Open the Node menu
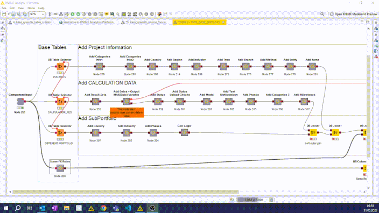Image resolution: width=379 pixels, height=213 pixels. [x=31, y=8]
